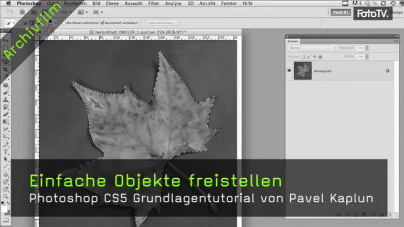Select the Dodge tool
This screenshot has width=404, height=227.
(6, 136)
